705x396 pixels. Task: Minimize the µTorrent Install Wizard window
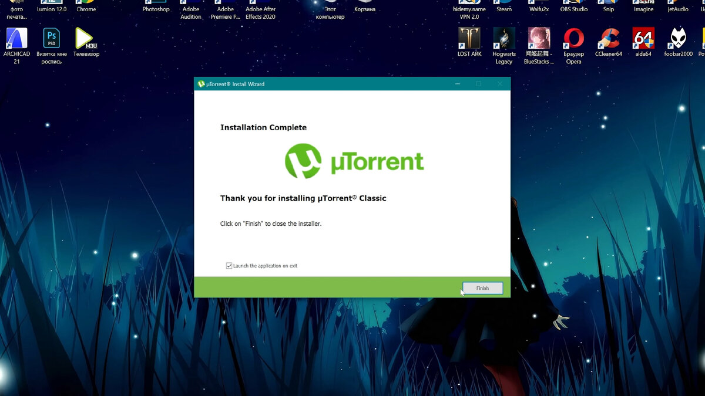click(x=458, y=84)
